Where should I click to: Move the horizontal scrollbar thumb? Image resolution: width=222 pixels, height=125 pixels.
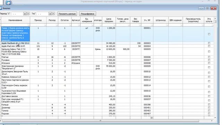point(101,121)
